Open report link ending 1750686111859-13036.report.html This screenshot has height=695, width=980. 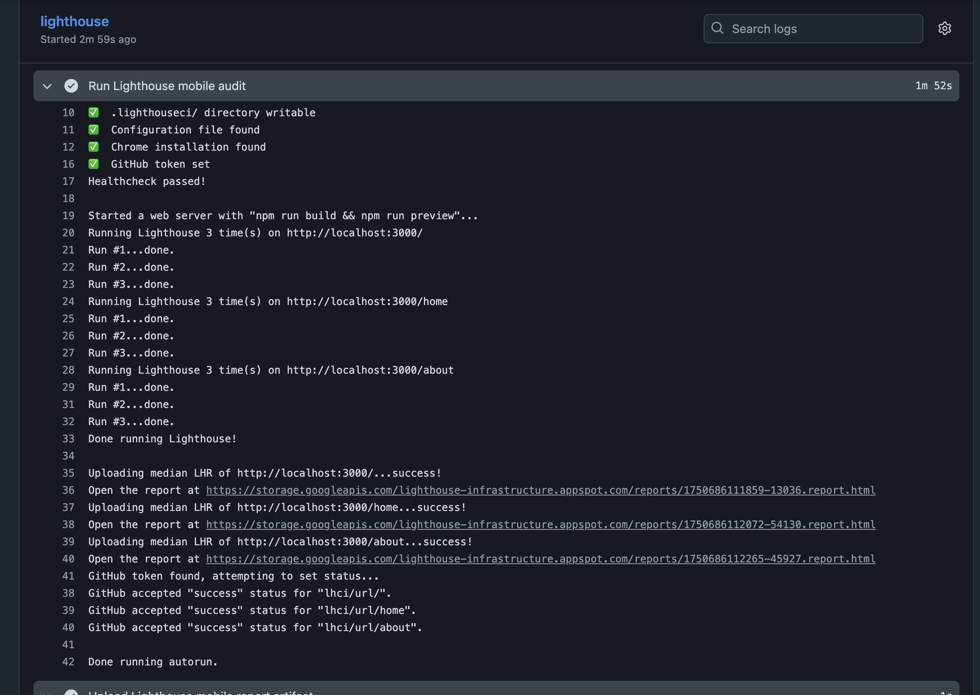click(x=541, y=490)
